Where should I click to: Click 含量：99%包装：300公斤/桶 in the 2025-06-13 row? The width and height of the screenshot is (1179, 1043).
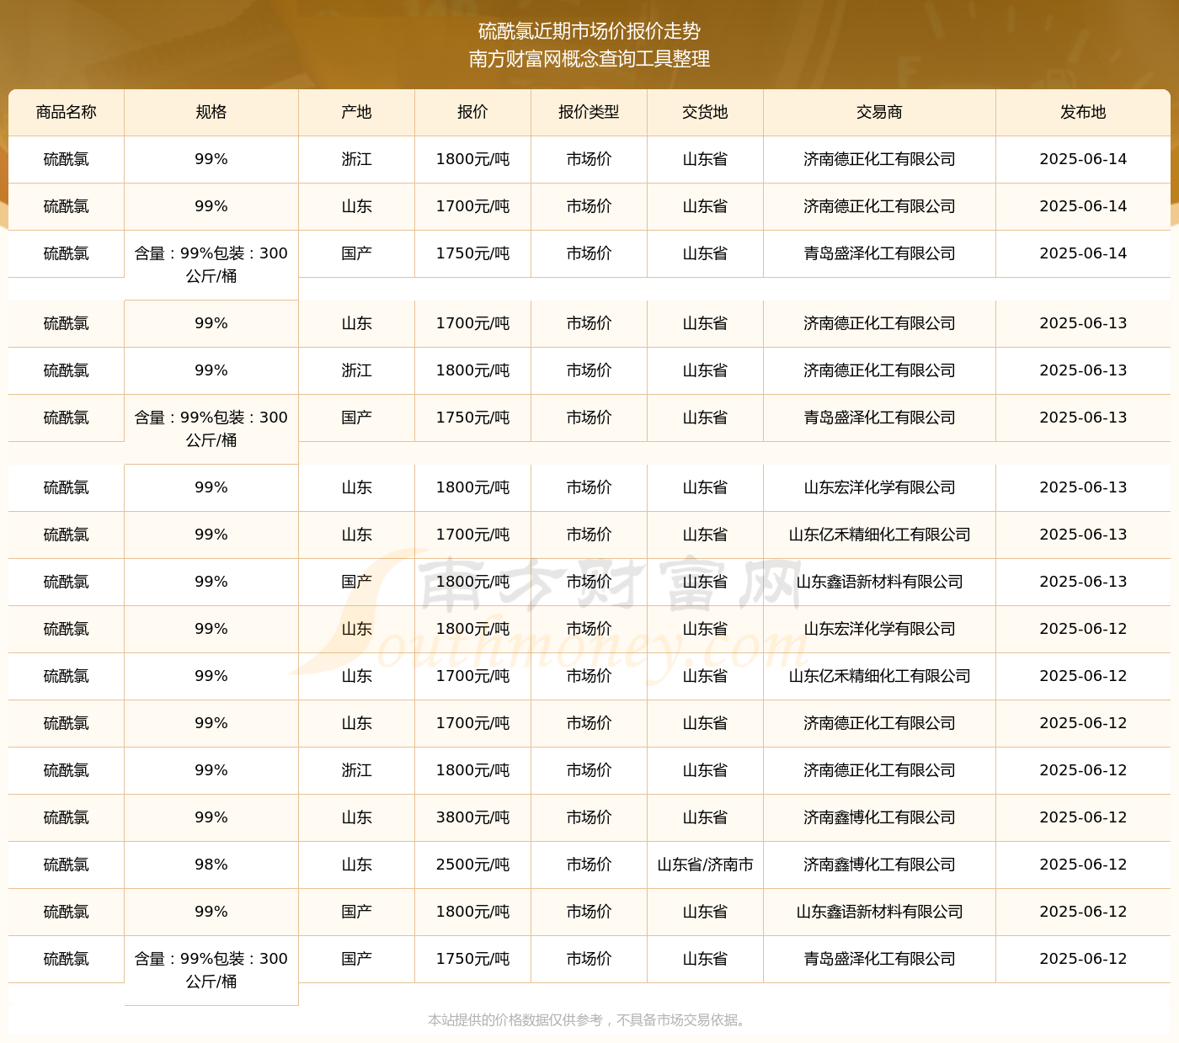(x=211, y=428)
